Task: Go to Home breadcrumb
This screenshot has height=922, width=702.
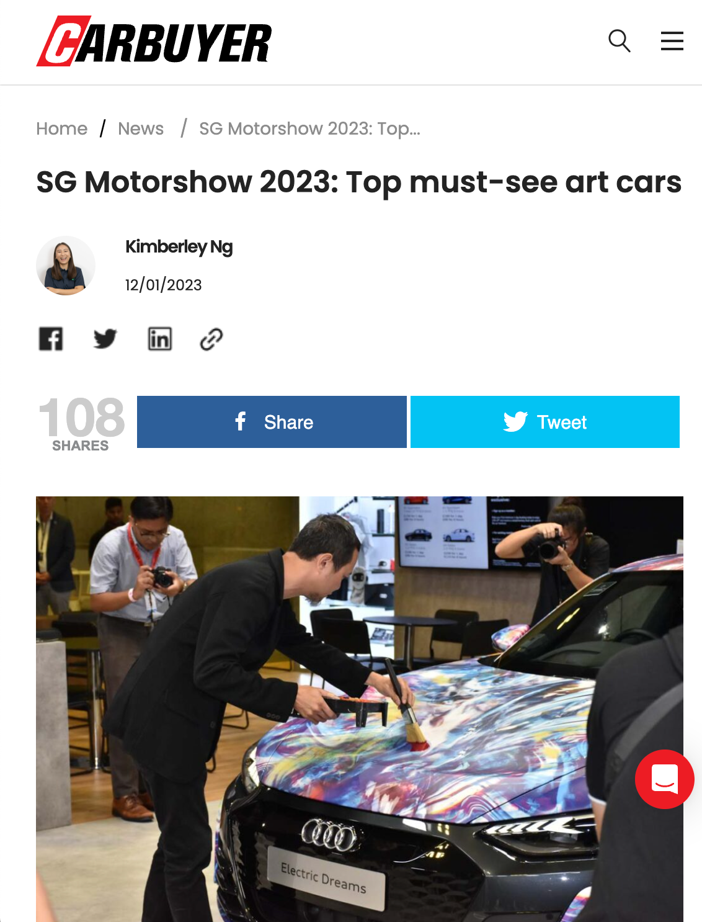Action: (61, 128)
